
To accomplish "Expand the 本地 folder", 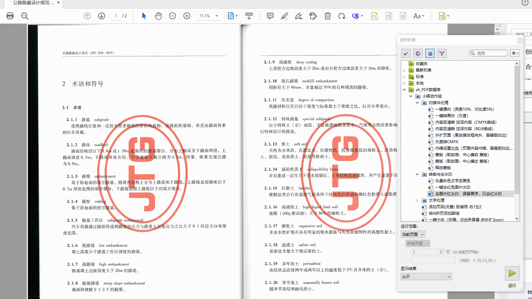I will [x=404, y=83].
